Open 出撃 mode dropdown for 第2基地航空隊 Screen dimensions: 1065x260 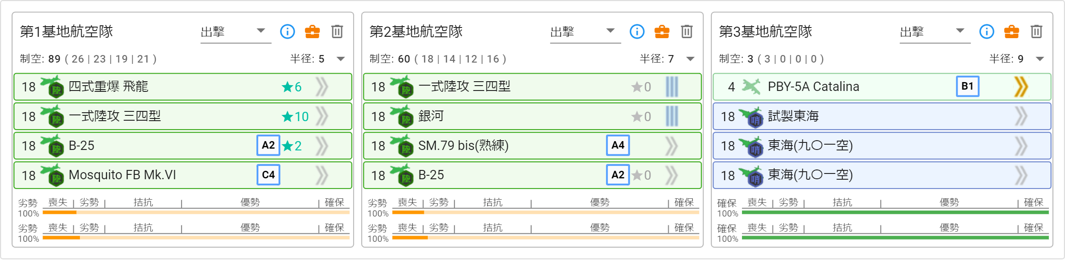click(585, 32)
